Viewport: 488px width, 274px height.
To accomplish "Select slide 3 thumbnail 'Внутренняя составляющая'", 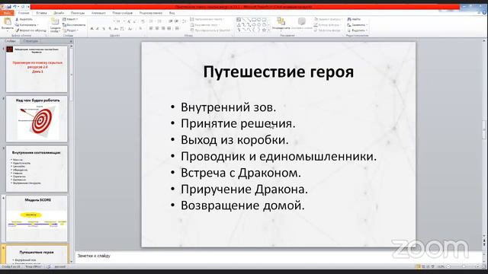I will (37, 169).
